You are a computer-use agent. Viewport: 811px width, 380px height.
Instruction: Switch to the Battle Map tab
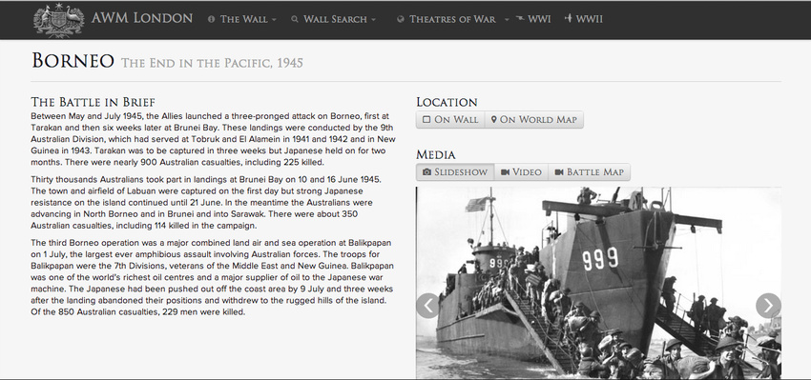(589, 172)
